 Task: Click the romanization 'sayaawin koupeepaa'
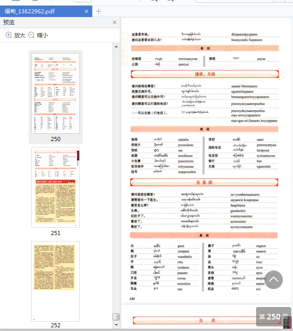pyautogui.click(x=245, y=200)
